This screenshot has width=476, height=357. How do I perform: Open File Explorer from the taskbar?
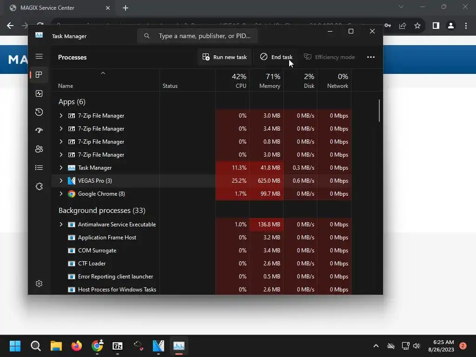pos(56,346)
